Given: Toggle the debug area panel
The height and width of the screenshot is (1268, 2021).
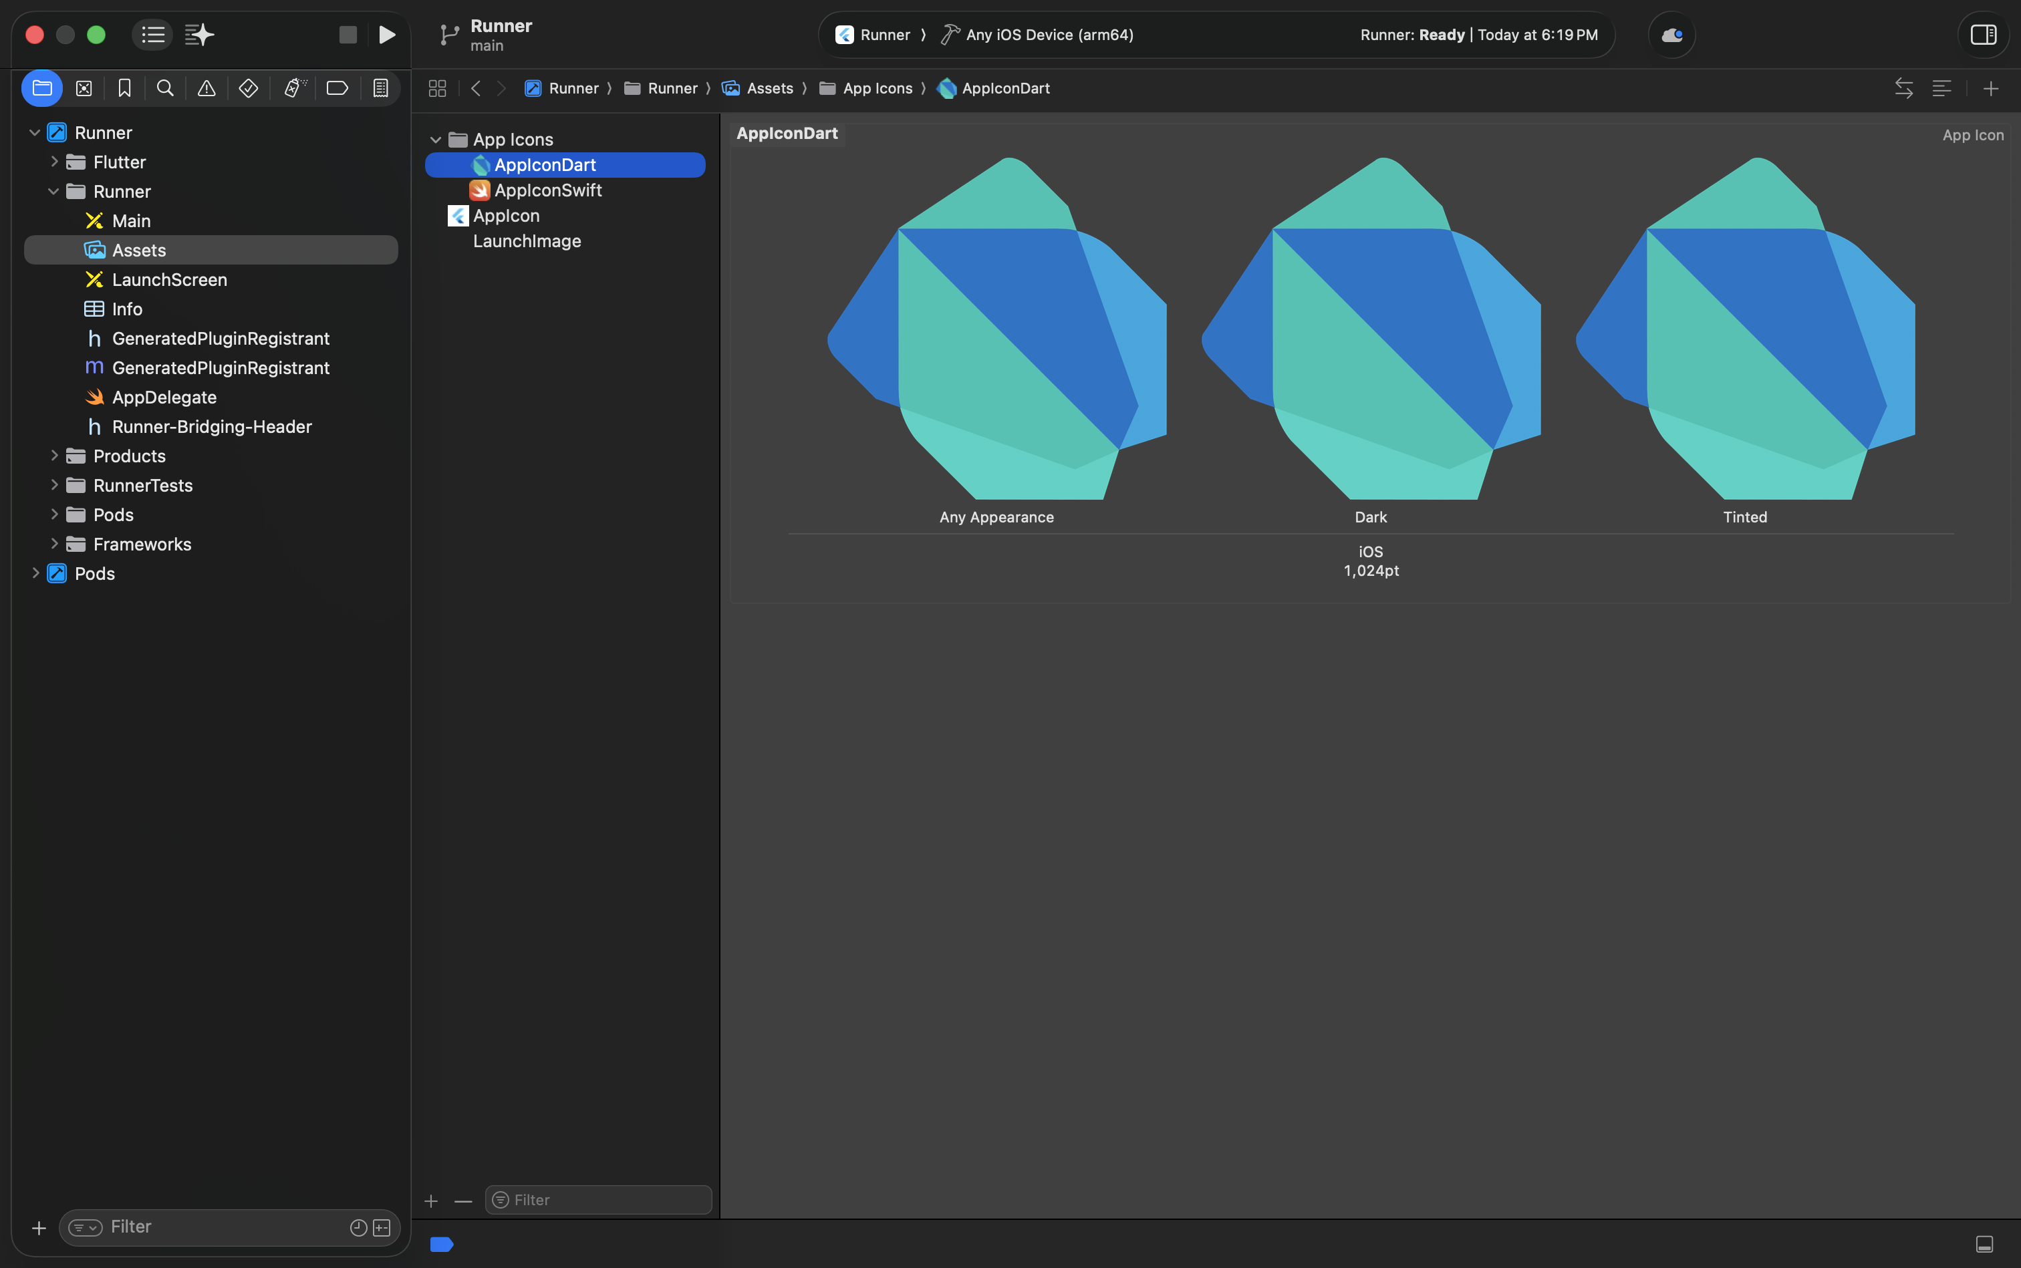Looking at the screenshot, I should 1984,1244.
